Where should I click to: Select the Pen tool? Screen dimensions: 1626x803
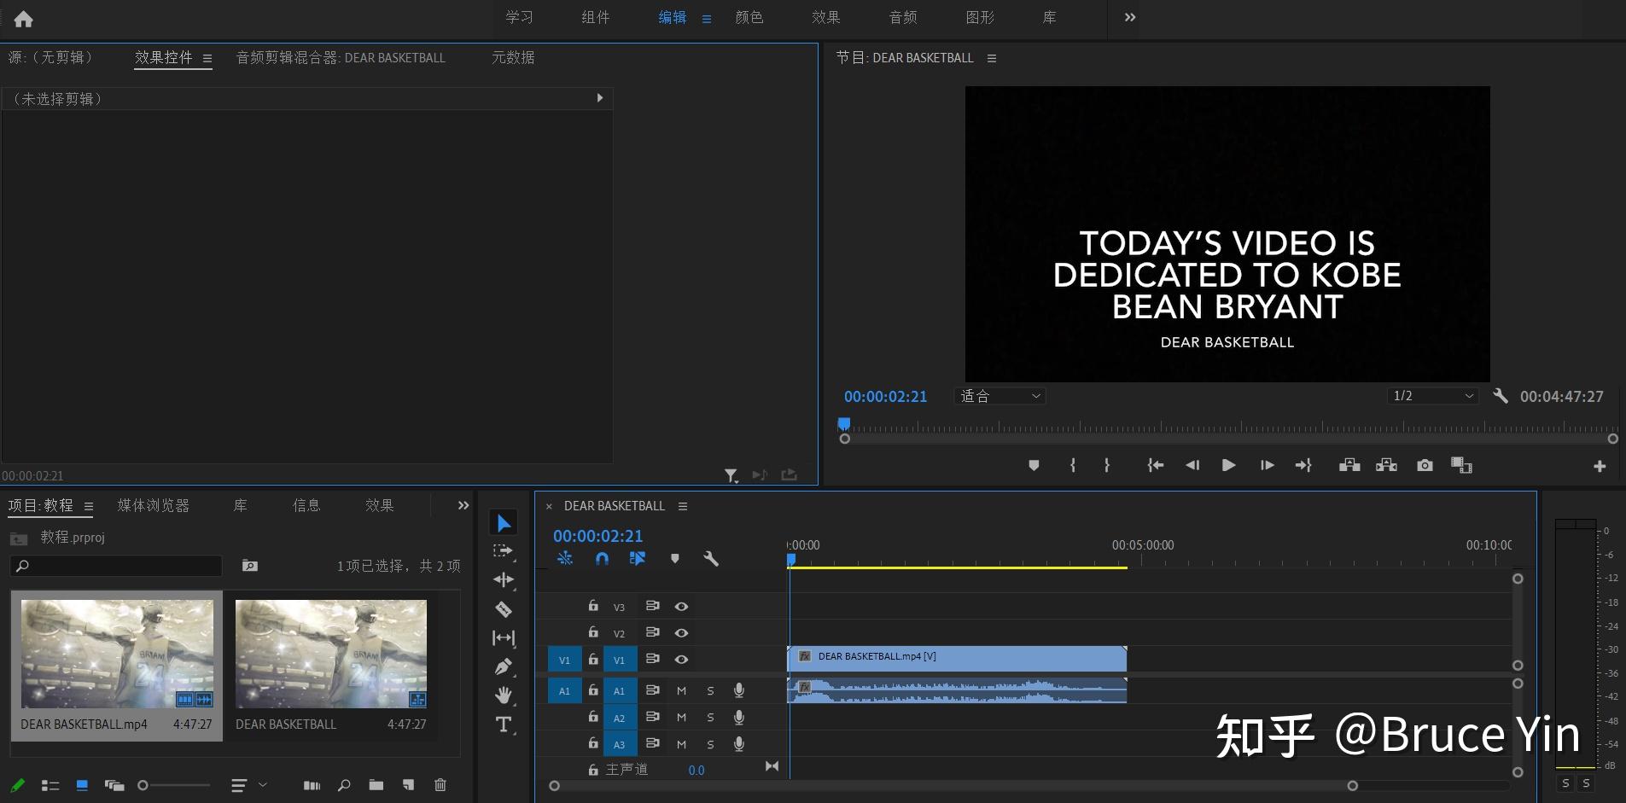(x=504, y=666)
